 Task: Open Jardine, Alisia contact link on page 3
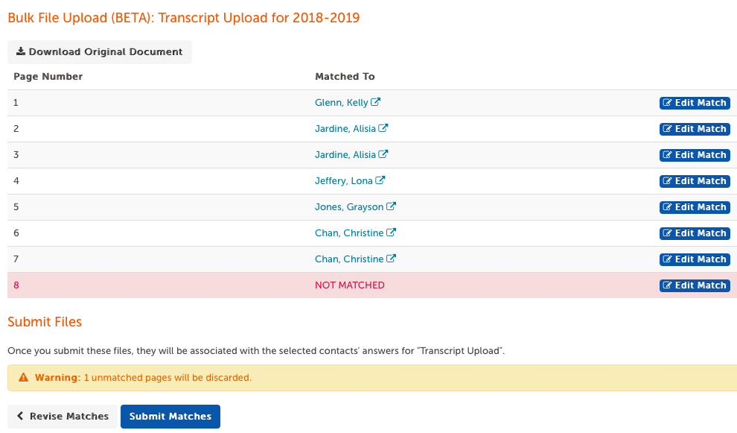coord(345,155)
